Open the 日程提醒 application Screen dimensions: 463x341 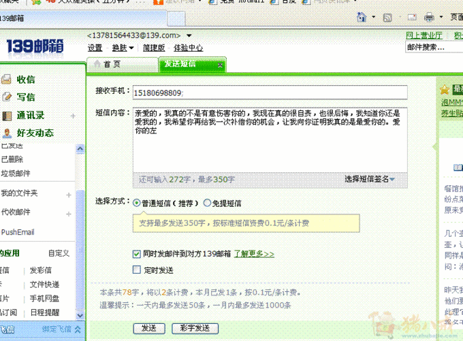click(44, 312)
